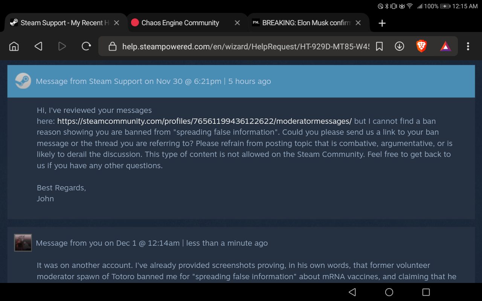Go back with the back arrow
This screenshot has height=301, width=482.
pyautogui.click(x=38, y=46)
